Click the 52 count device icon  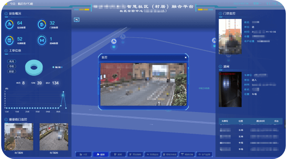[9, 40]
